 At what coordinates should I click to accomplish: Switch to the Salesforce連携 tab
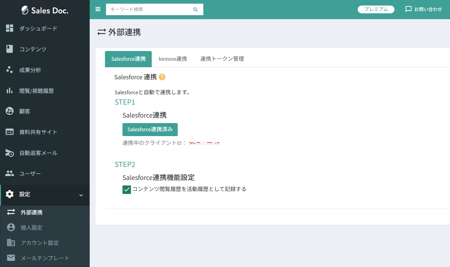point(128,59)
